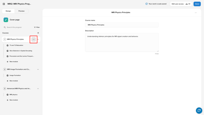Switch to the Design tab
The width and height of the screenshot is (204, 115).
(x=8, y=11)
